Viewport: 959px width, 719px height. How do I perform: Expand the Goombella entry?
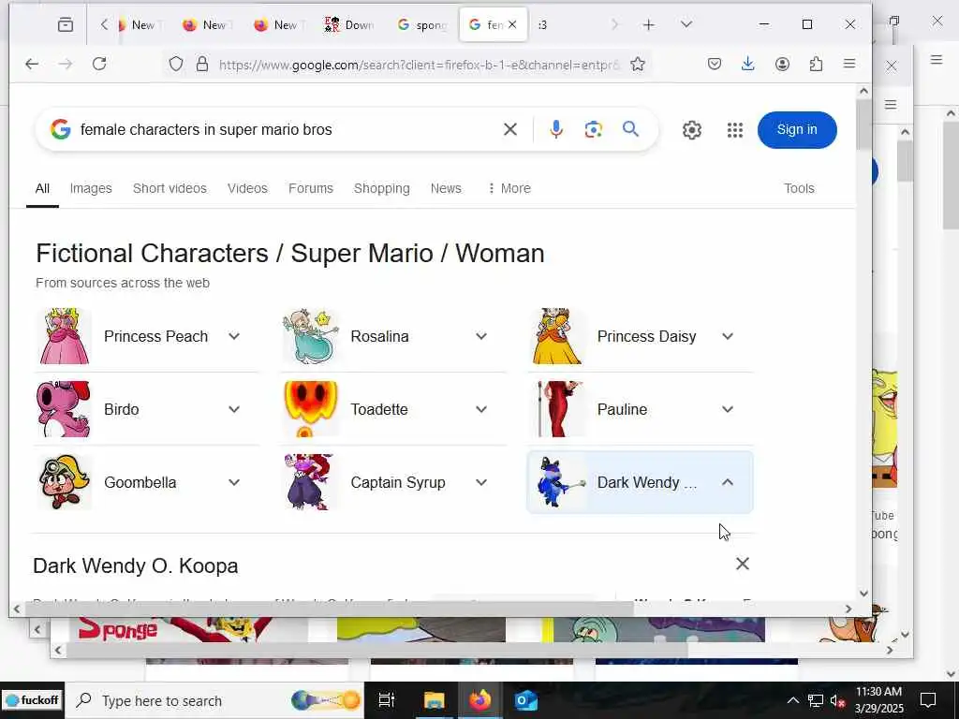[x=233, y=482]
